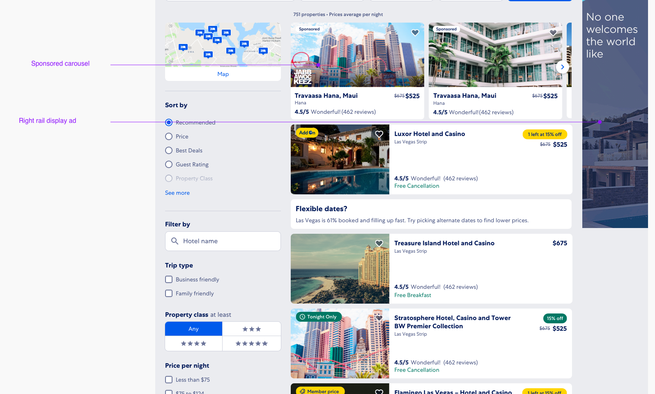
Task: Click into the Hotel name filter field
Action: (x=223, y=241)
